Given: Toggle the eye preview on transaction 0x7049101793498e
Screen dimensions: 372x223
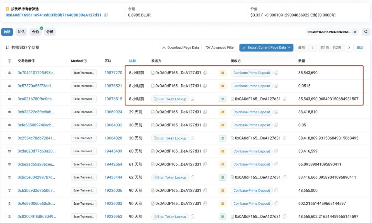Looking at the screenshot, I should point(9,73).
